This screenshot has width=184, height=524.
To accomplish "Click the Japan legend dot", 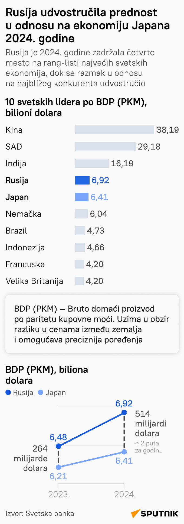I will [x=41, y=392].
